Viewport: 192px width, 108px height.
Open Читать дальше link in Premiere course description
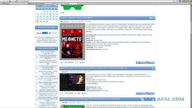click(92, 83)
